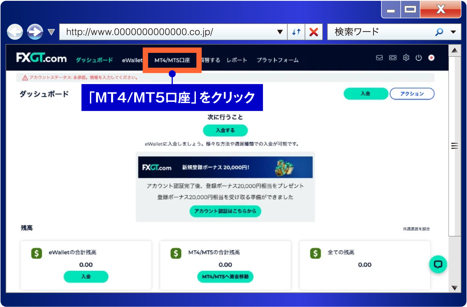
Task: Open the search options dropdown arrow
Action: coord(453,32)
